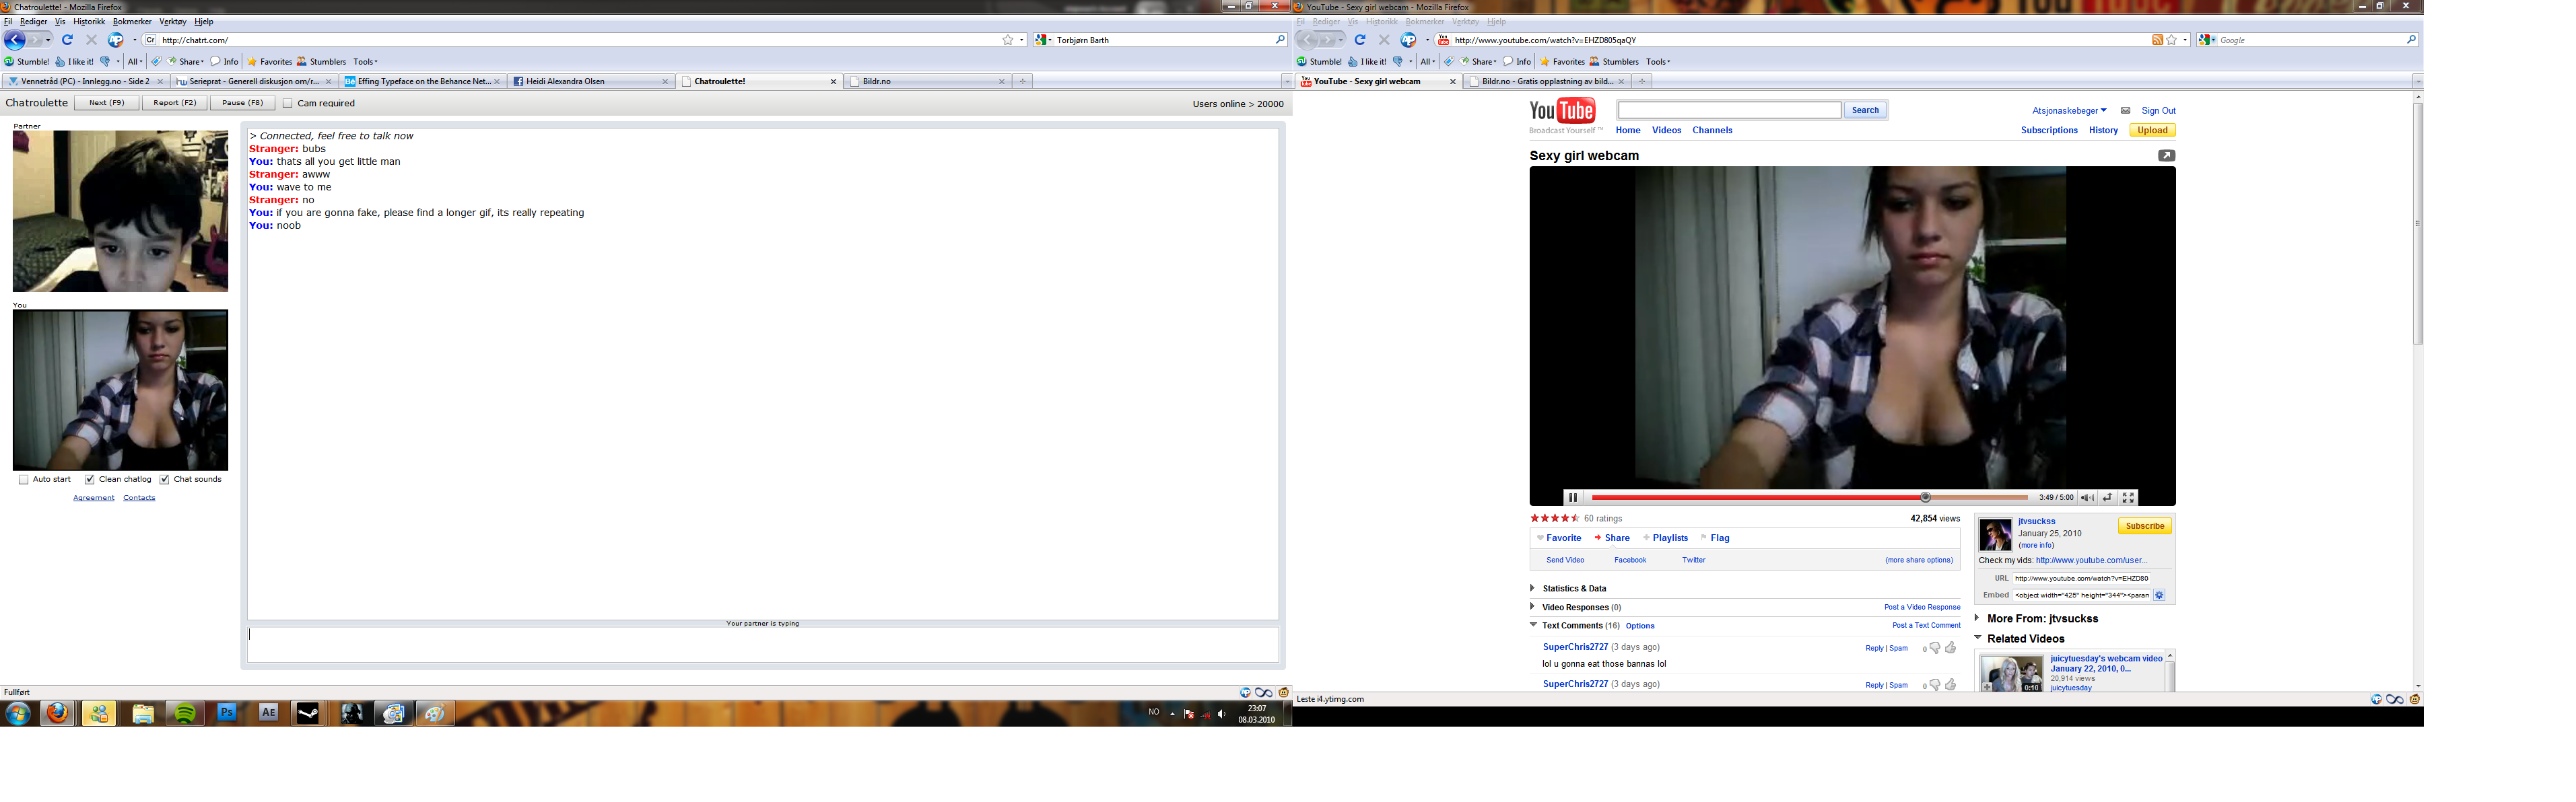The height and width of the screenshot is (802, 2576).
Task: Go back in Chatroulette Firefox window
Action: click(x=14, y=40)
